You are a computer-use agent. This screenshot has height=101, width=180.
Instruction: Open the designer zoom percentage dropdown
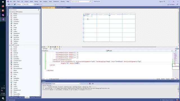pos(44,47)
